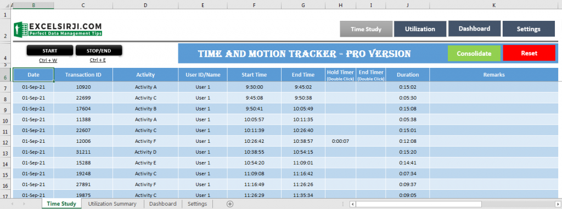Select the Start Time header cell
Image resolution: width=562 pixels, height=209 pixels.
[x=254, y=74]
